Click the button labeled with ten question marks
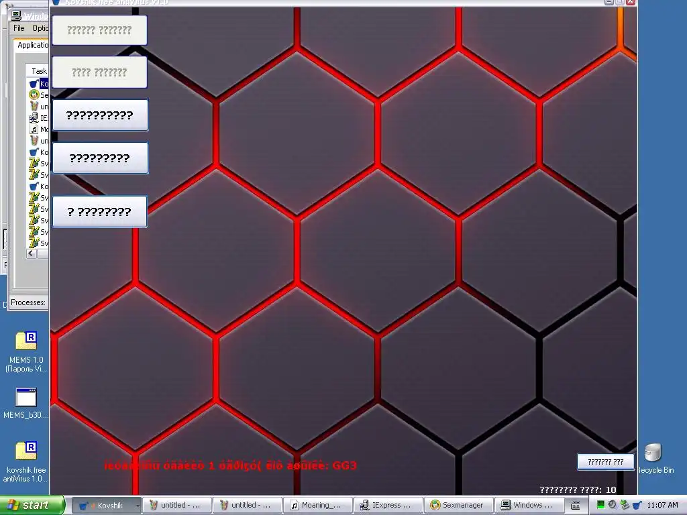Viewport: 687px width, 515px height. (x=101, y=115)
